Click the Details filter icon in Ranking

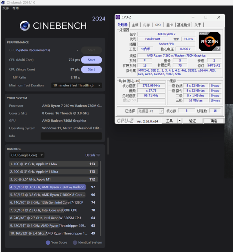point(98,155)
